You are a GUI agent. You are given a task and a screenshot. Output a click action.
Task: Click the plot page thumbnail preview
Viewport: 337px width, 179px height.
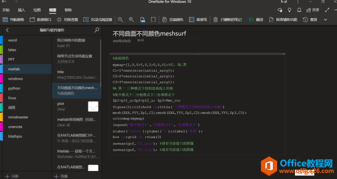93,106
